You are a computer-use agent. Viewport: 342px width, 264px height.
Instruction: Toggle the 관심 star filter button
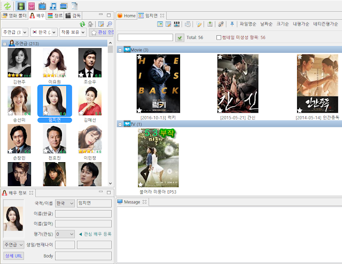point(101,33)
